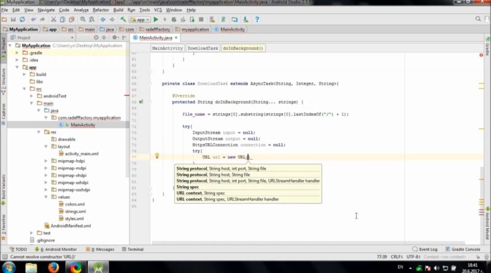The width and height of the screenshot is (491, 273).
Task: Click the UTF-8 encoding in status bar
Action: pyautogui.click(x=413, y=256)
